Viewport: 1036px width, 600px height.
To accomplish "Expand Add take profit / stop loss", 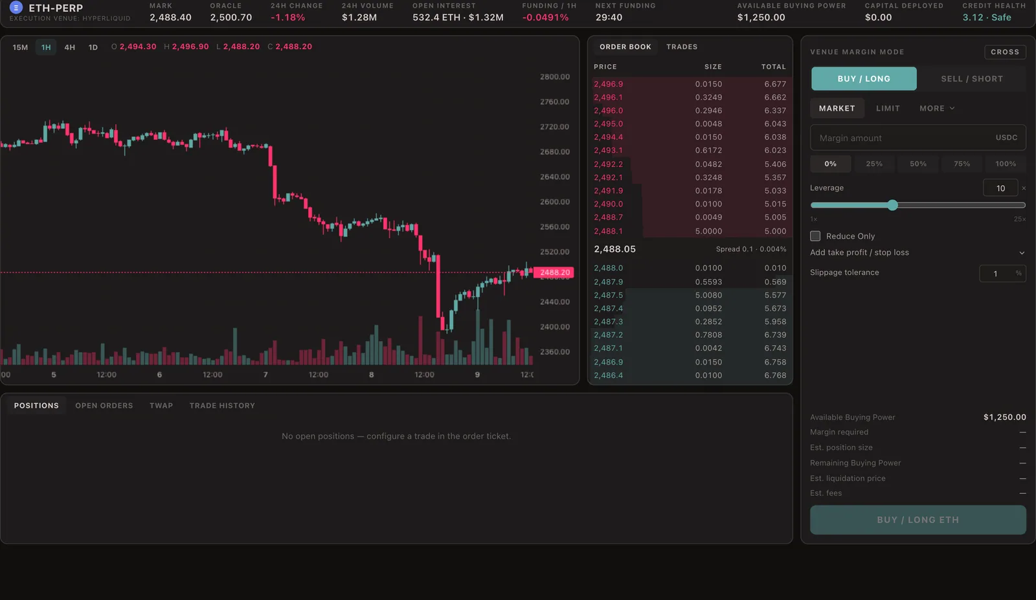I will [x=918, y=252].
